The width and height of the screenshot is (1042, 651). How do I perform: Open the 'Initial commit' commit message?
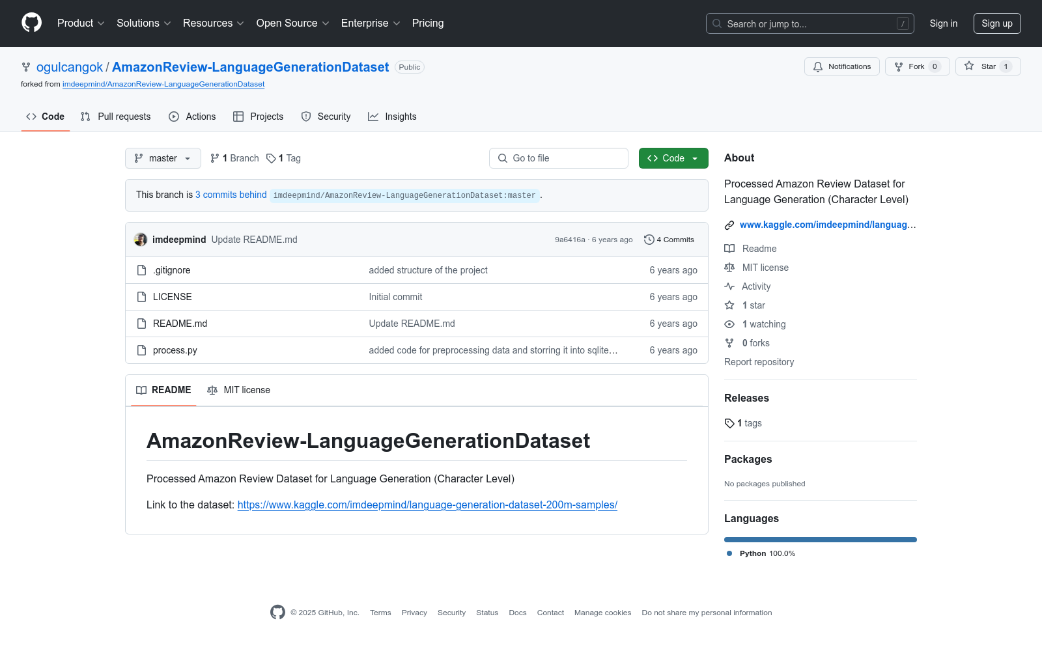[395, 297]
